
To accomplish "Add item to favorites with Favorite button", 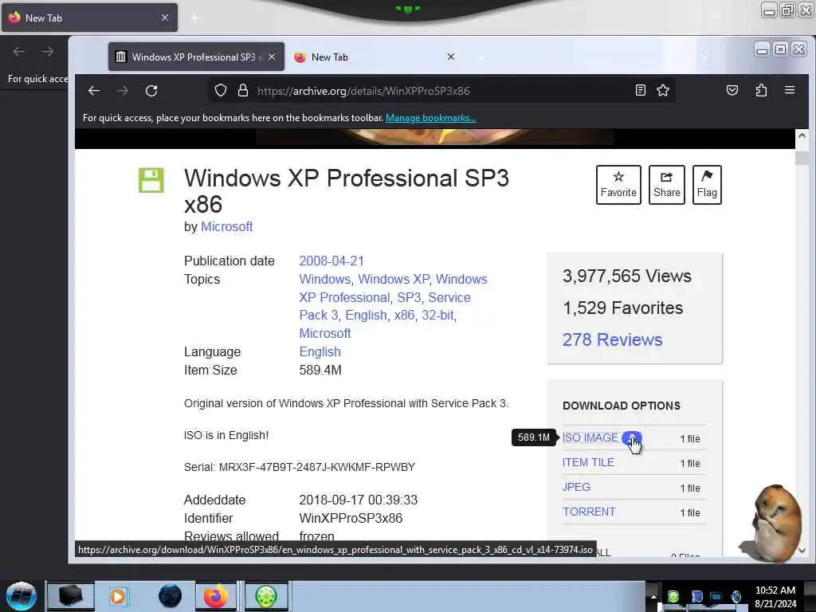I will coord(618,185).
